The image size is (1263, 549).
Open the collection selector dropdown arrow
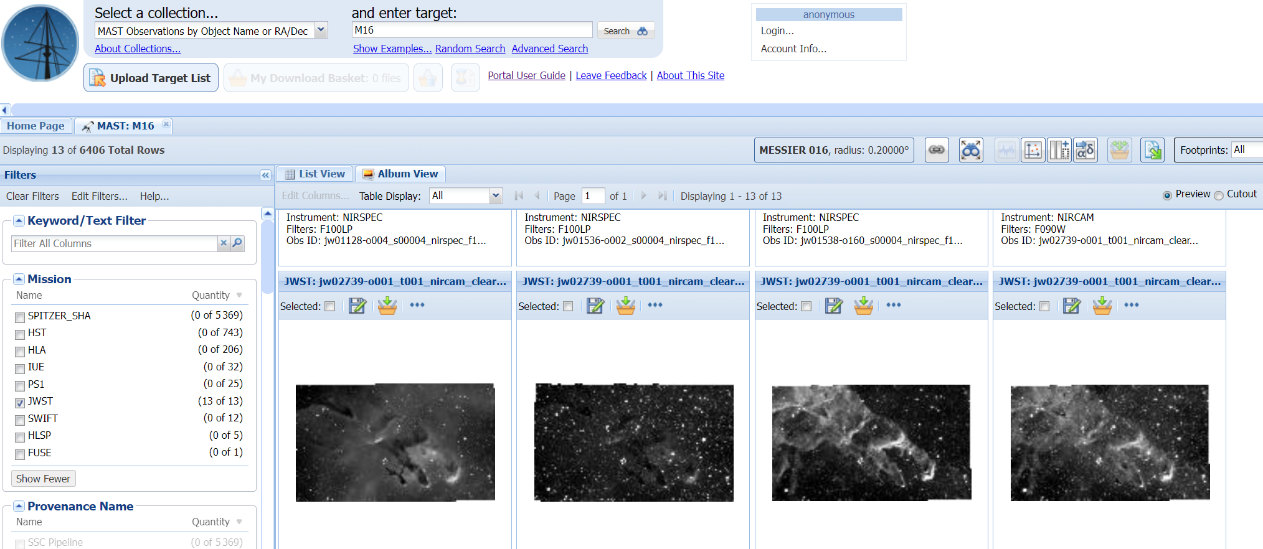321,30
